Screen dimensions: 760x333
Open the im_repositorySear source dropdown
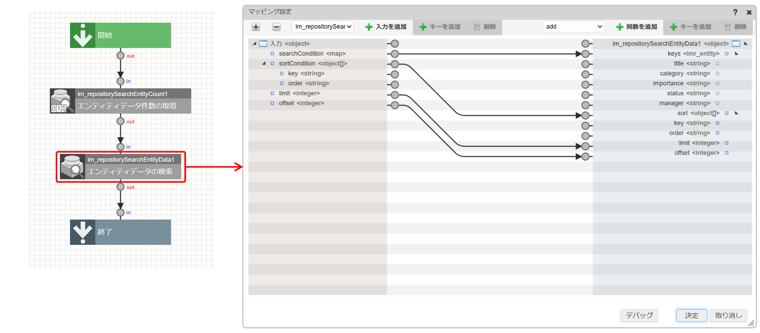coord(322,27)
